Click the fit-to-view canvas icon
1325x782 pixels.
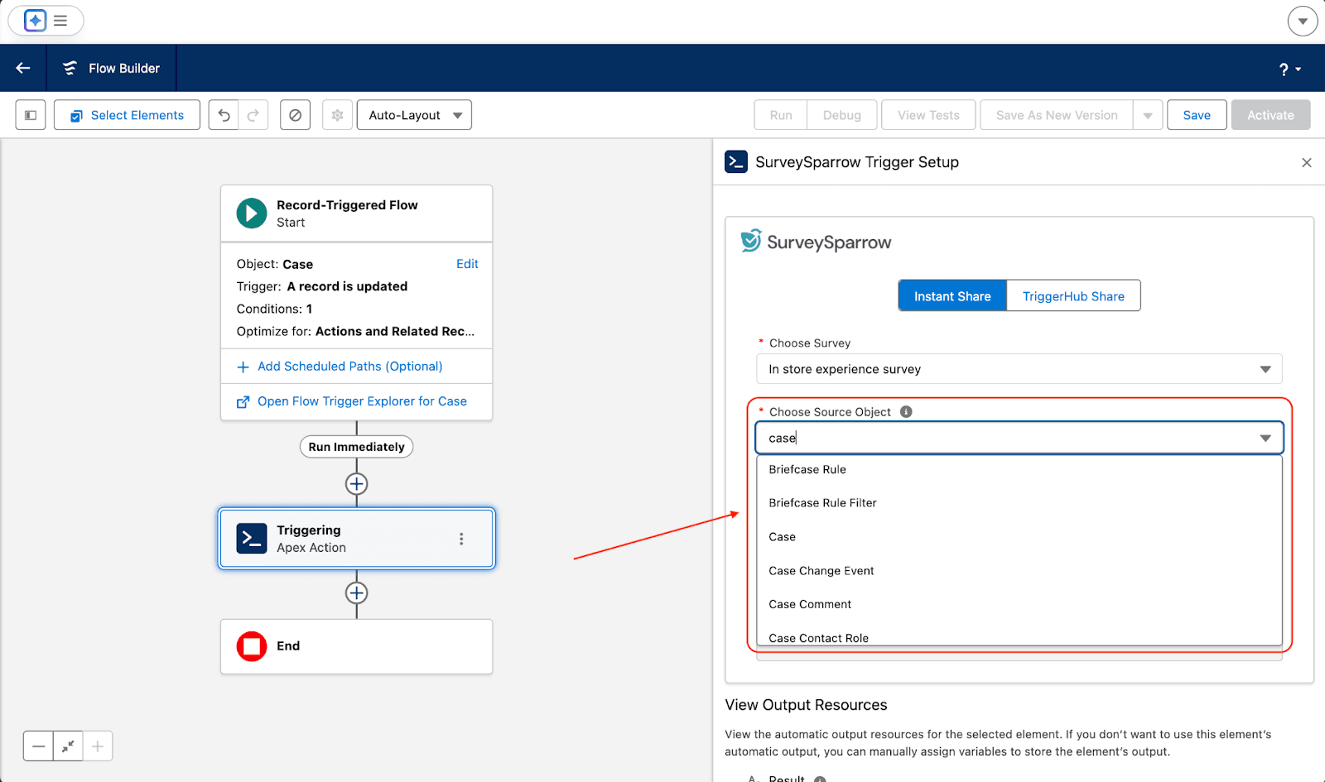coord(68,746)
